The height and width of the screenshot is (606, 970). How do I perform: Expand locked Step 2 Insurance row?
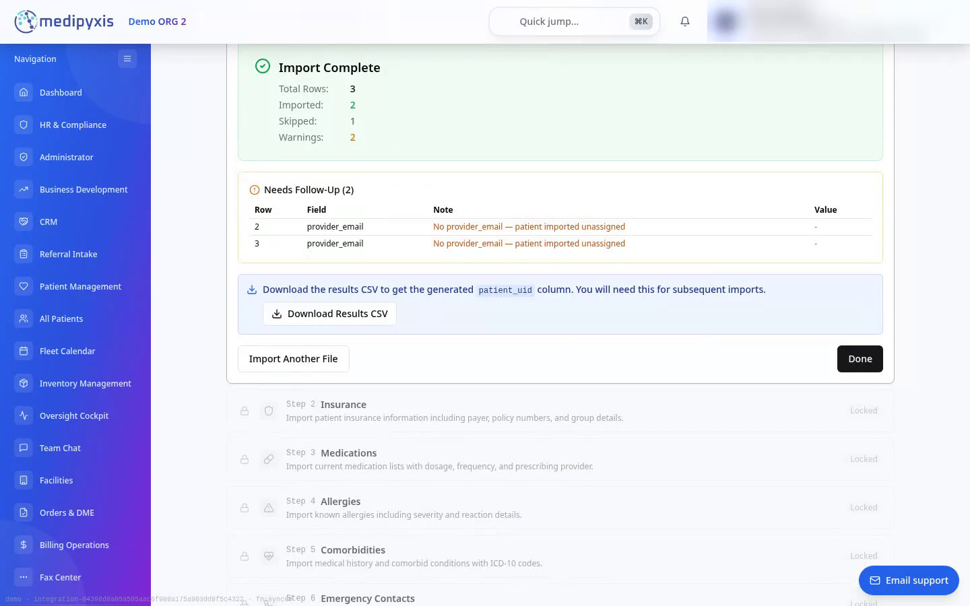tap(560, 411)
